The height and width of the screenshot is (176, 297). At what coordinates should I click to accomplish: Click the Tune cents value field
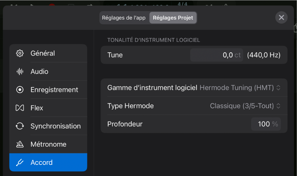pos(216,55)
